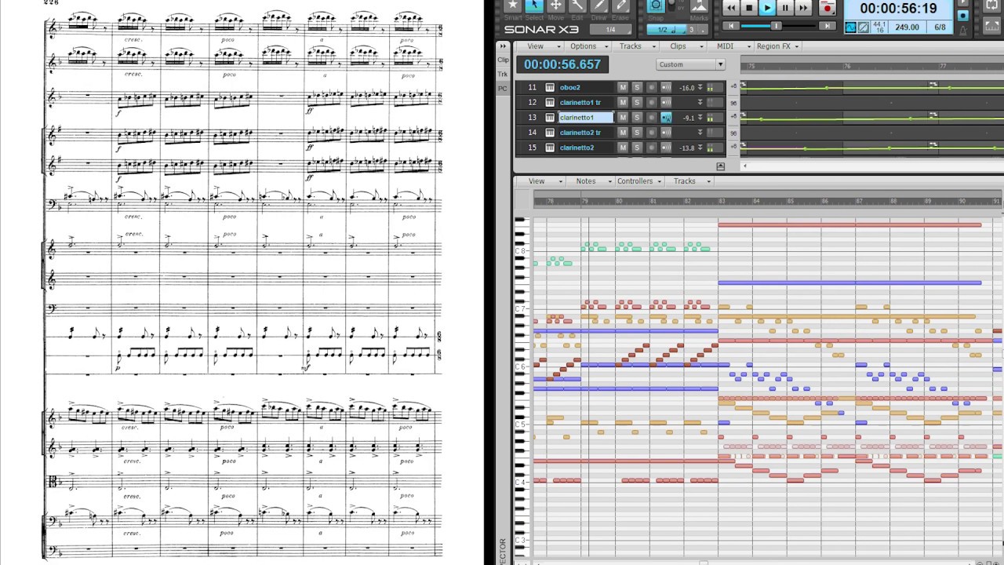Select the Smart tool star icon

coord(513,5)
